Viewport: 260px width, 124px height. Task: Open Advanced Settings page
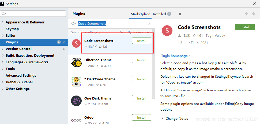(x=21, y=76)
